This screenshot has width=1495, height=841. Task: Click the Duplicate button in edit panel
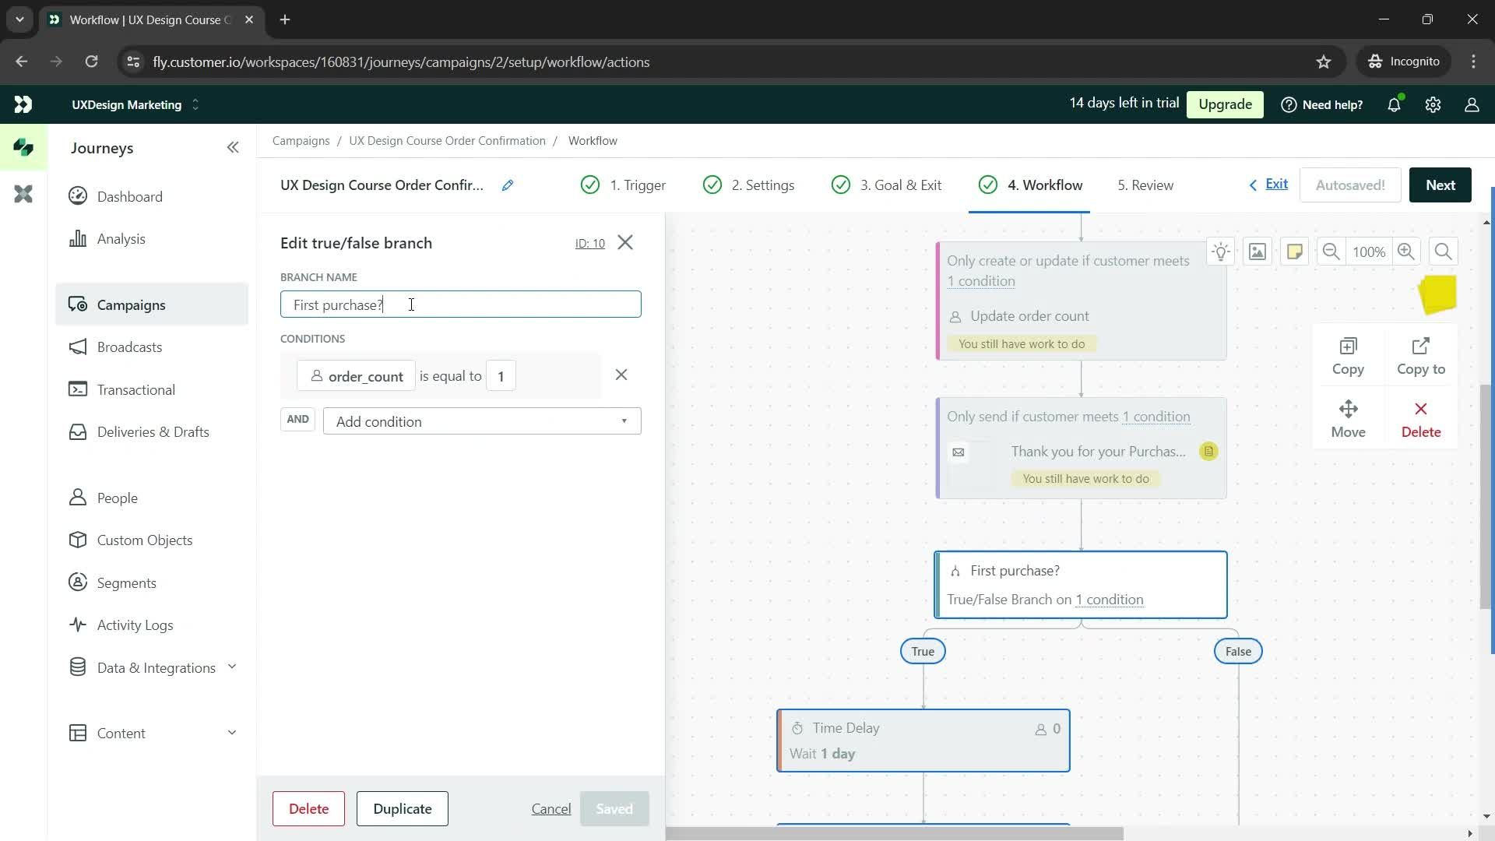(403, 809)
